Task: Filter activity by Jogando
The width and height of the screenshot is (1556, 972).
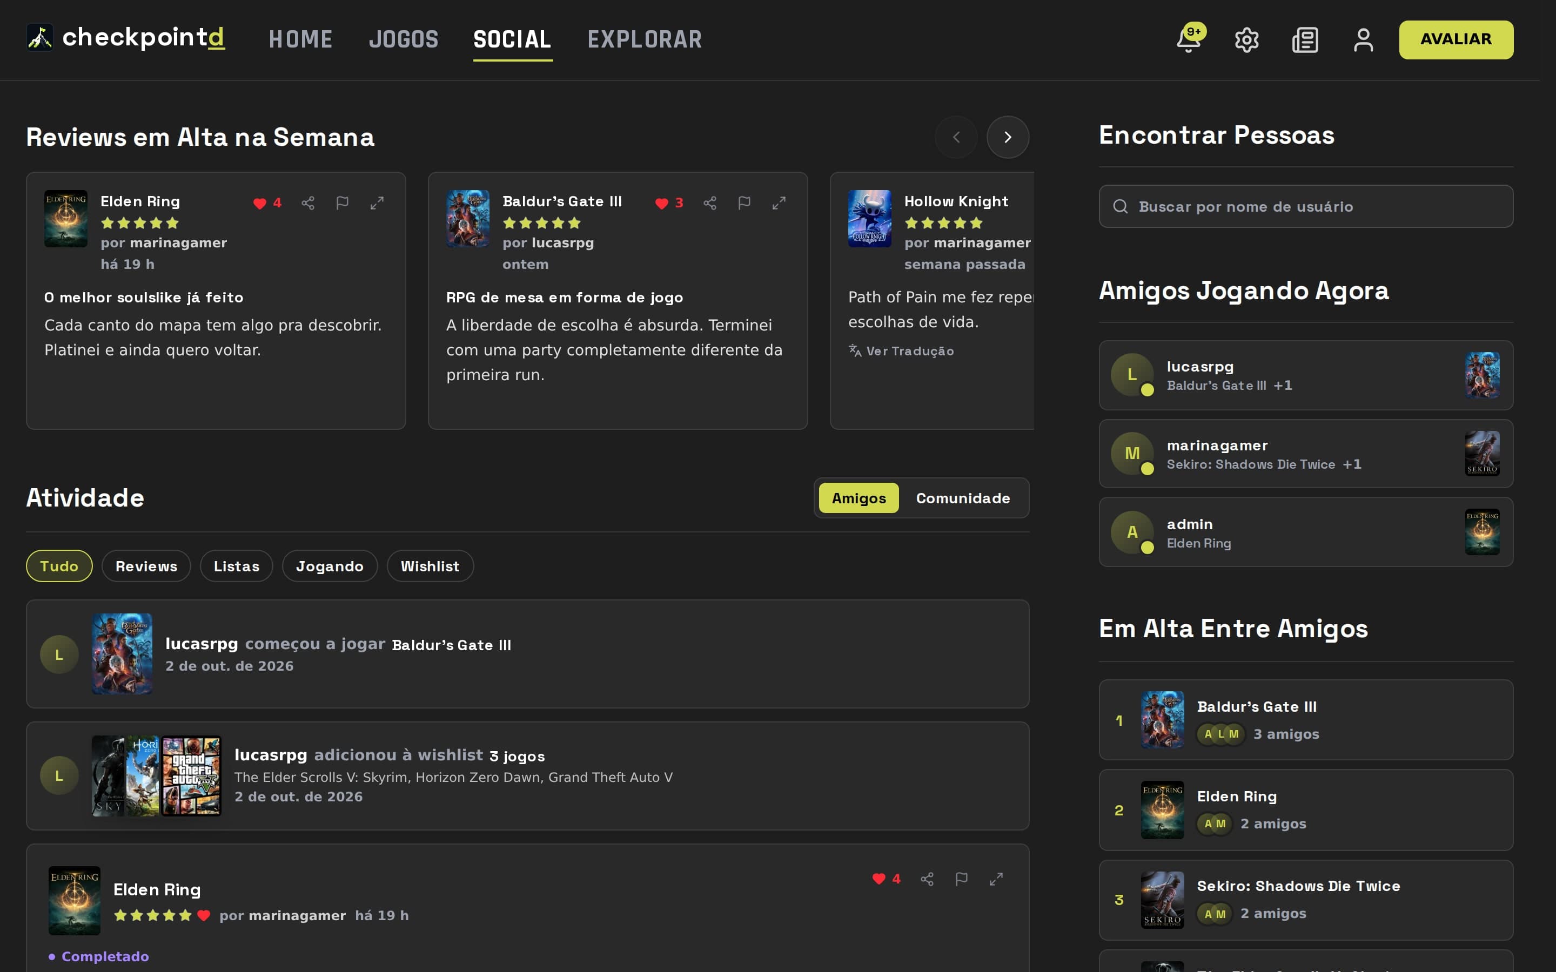Action: coord(330,566)
